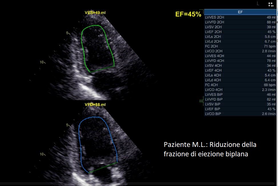Select the LVLs 2CH row
Screen dimensions: 278x186
click(240, 37)
